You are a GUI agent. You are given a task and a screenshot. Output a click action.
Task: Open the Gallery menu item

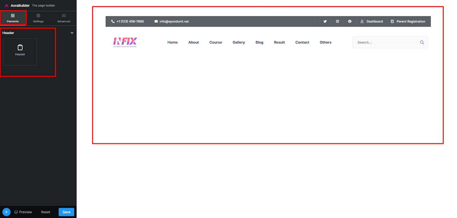tap(239, 42)
